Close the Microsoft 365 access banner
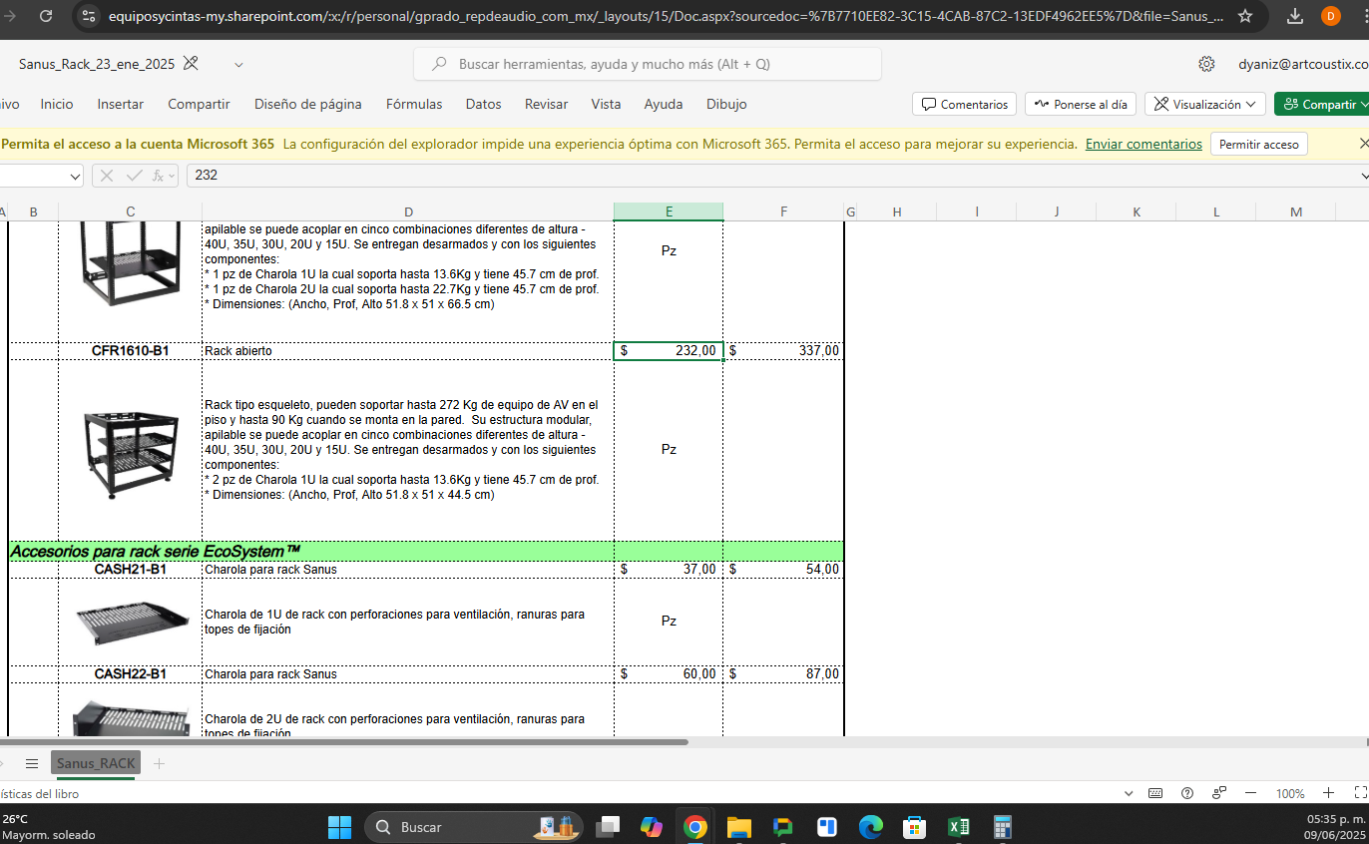Viewport: 1369px width, 844px height. click(x=1364, y=144)
